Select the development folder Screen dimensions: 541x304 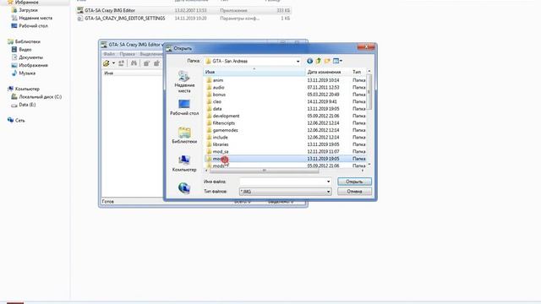pos(226,116)
